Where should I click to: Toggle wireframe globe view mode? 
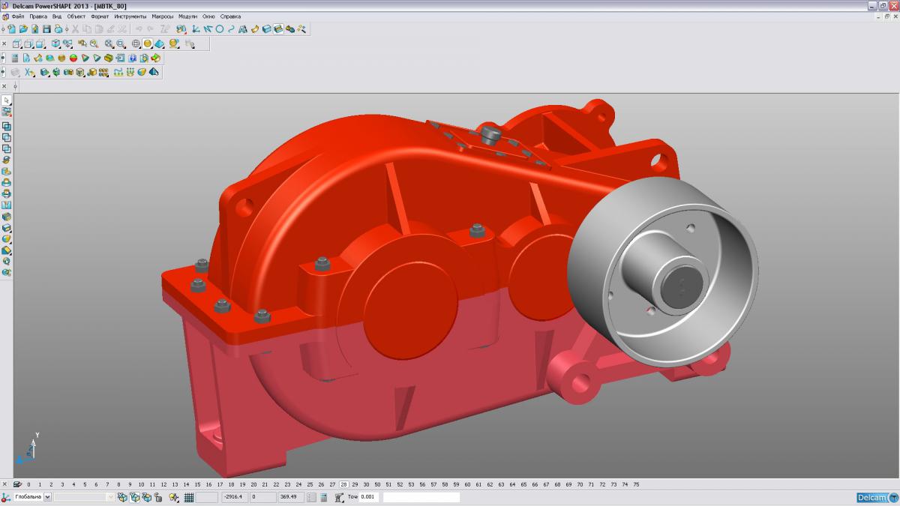[136, 43]
